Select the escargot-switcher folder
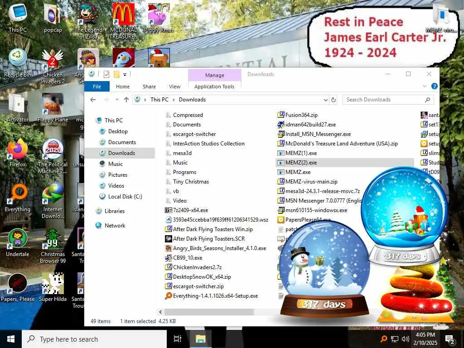464x348 pixels. coord(194,134)
